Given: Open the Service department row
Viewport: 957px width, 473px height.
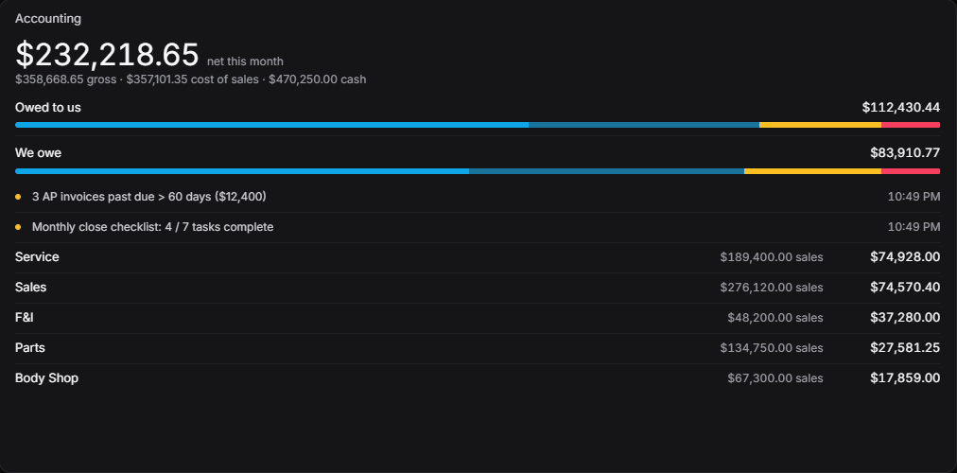Looking at the screenshot, I should tap(478, 257).
